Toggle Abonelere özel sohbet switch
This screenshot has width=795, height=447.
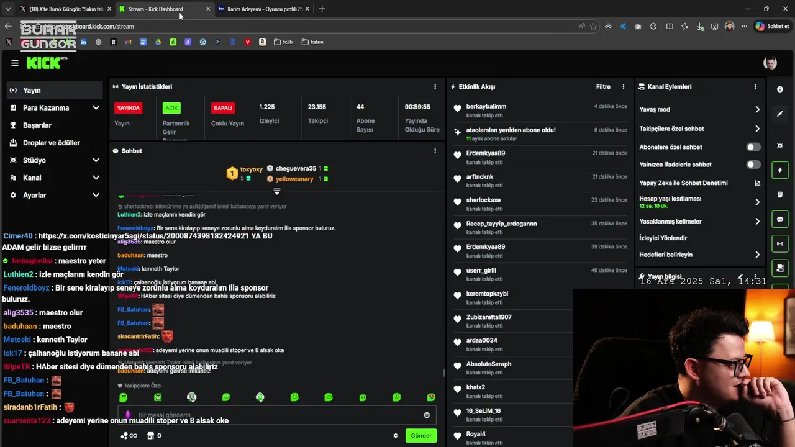point(753,147)
